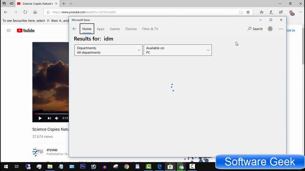This screenshot has height=171, width=305.
Task: Set these tabs aside
Action: click(11, 4)
